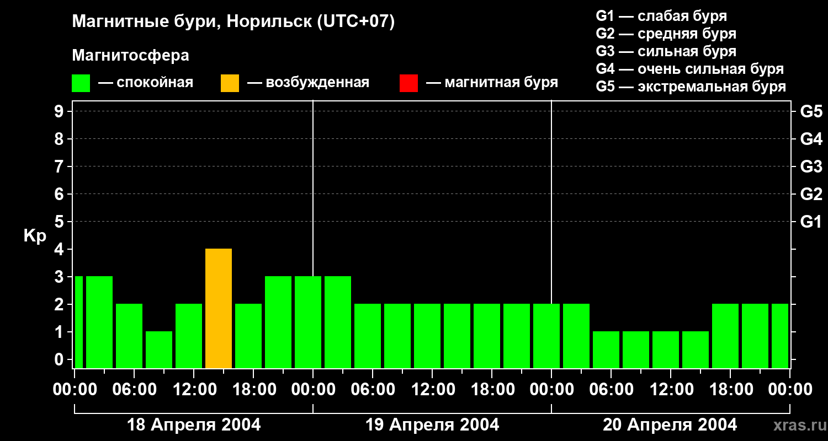
Task: Select the only Kp 1 bar on 18 April
Action: (x=159, y=350)
